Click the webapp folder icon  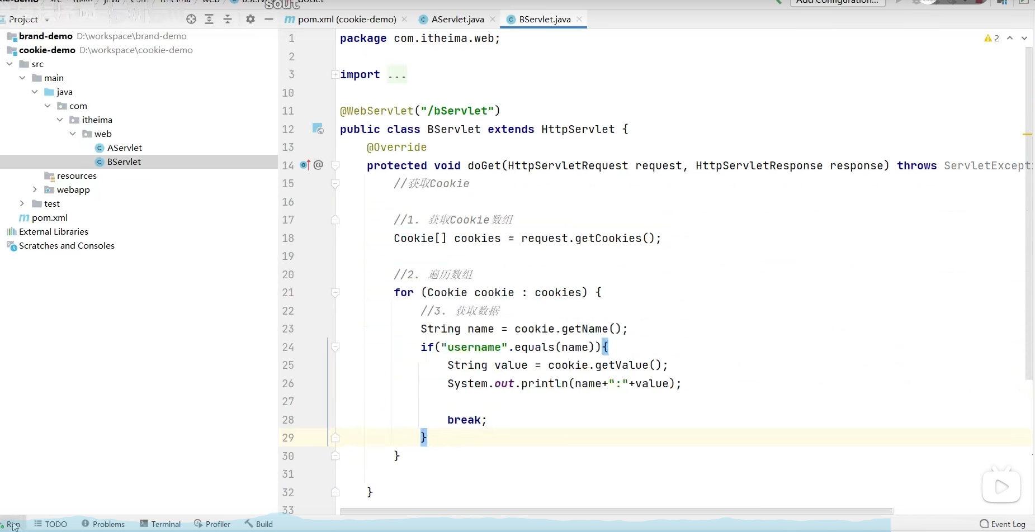(49, 190)
